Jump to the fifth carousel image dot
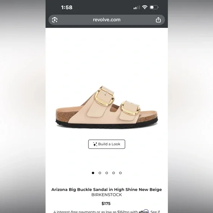213x213 pixels. (120, 173)
